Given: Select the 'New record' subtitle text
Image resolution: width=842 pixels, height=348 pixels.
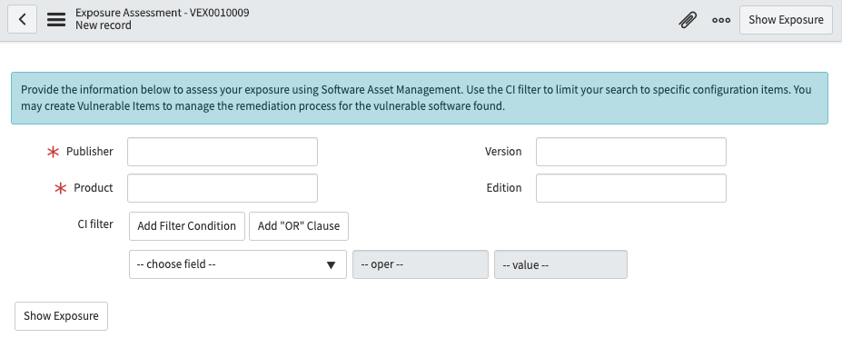Looking at the screenshot, I should pyautogui.click(x=104, y=25).
